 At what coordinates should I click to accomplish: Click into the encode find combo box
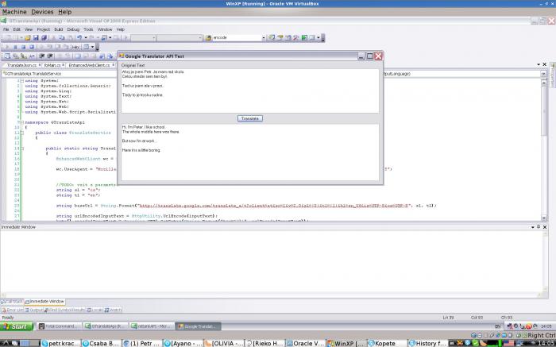tap(237, 37)
